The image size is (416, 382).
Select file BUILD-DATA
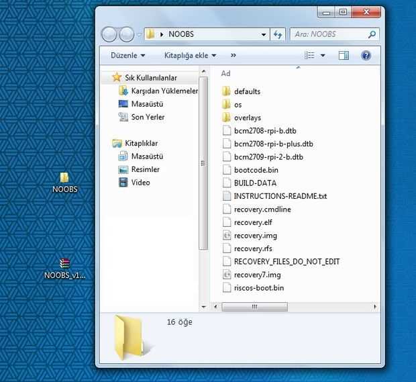255,183
